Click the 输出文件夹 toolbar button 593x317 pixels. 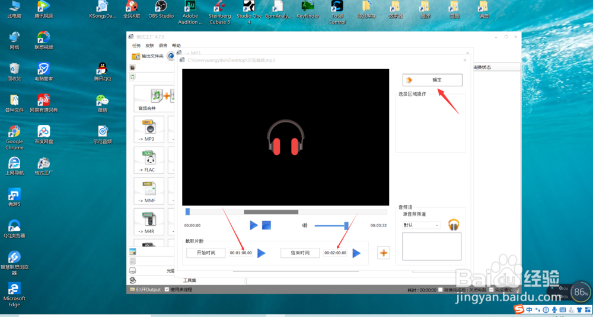point(148,56)
